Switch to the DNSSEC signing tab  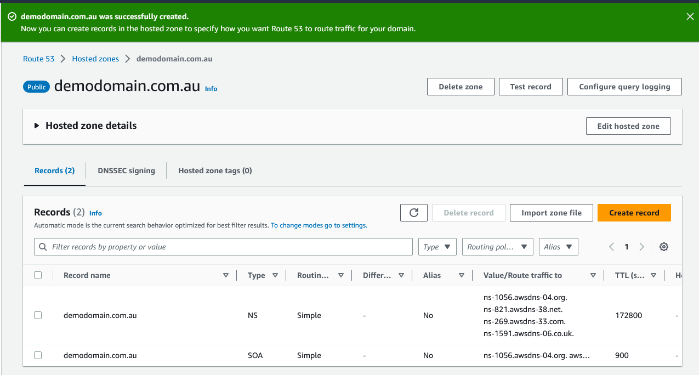[126, 171]
